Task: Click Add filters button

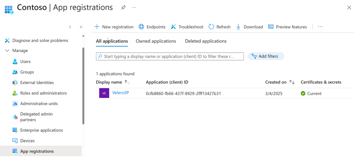Action: (266, 56)
